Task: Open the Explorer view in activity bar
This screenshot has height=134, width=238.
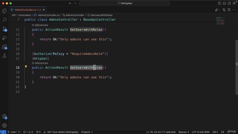Action: pos(4,11)
